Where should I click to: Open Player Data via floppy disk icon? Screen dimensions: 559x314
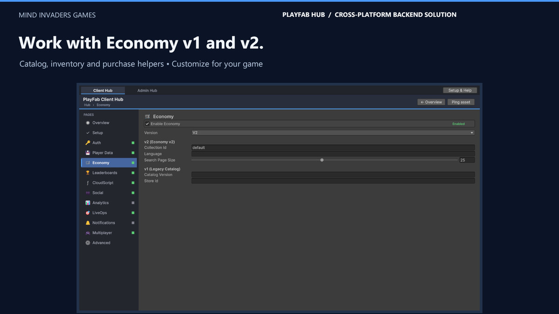tap(88, 153)
